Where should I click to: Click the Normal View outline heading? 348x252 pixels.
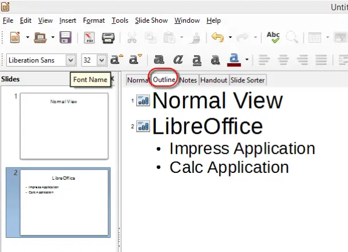[218, 101]
